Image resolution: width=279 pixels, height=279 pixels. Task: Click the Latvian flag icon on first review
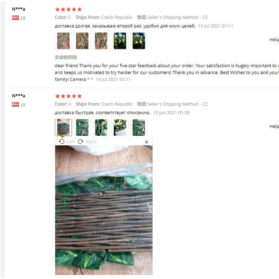(15, 18)
